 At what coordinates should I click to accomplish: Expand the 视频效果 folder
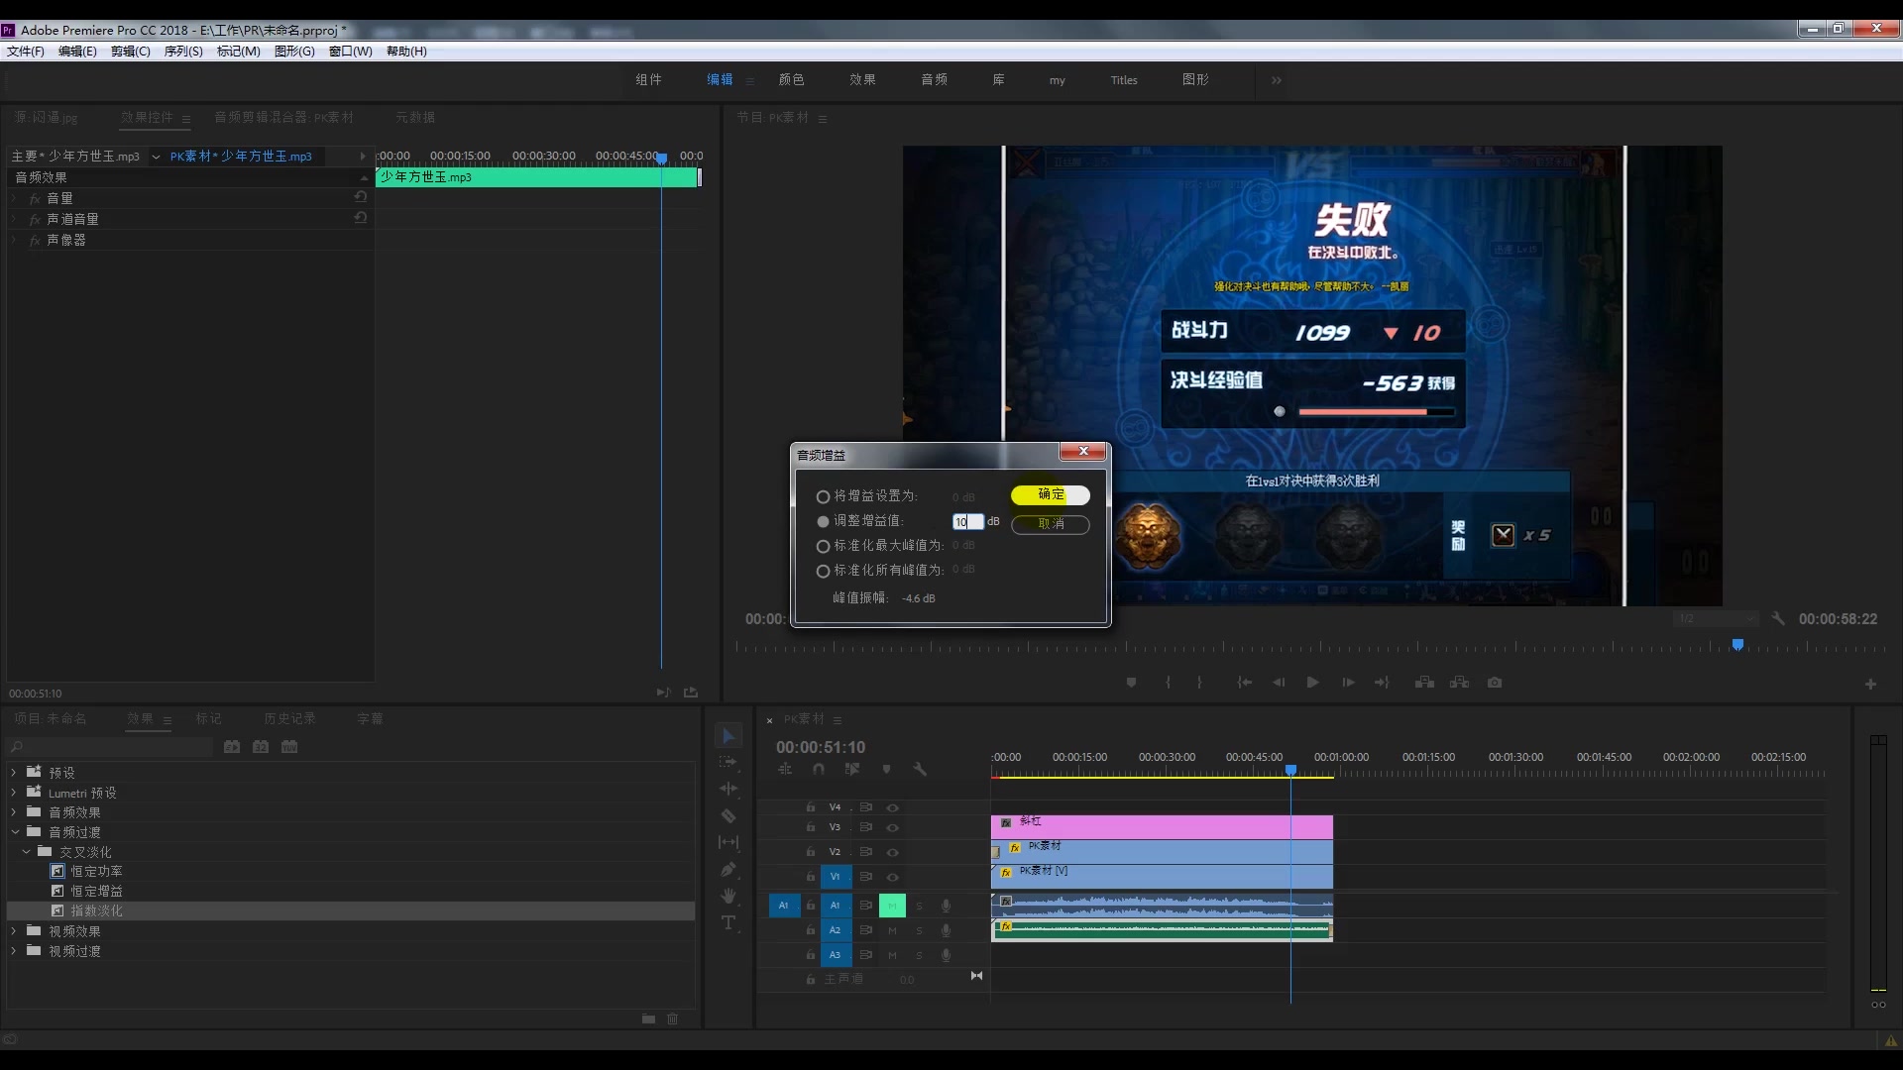14,931
